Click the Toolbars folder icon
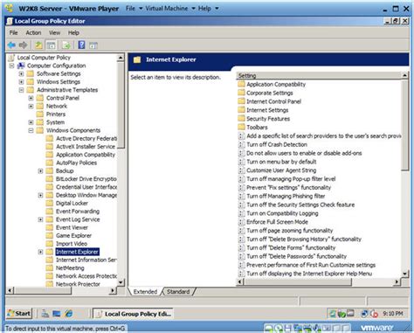The width and height of the screenshot is (414, 333). pos(241,127)
